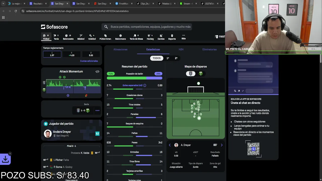Screen dimensions: 322x181
Task: Open series options three-dot menu
Action: pyautogui.click(x=97, y=110)
